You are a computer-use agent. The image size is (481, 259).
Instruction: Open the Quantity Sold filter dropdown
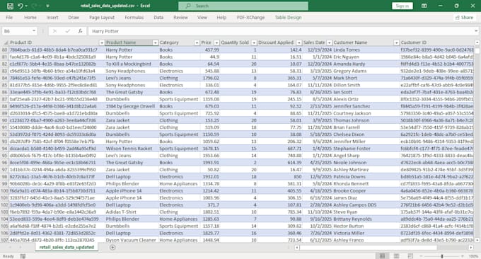[x=254, y=42]
